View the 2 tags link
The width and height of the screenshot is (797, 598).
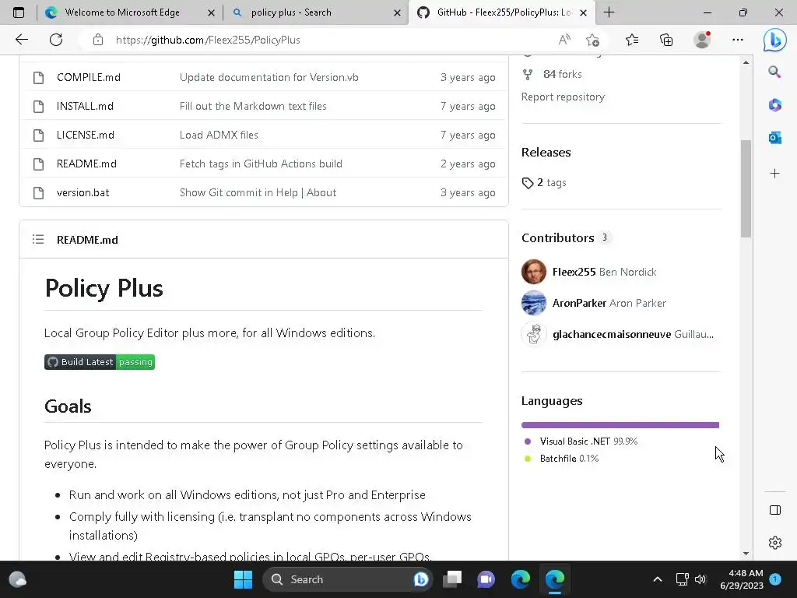(551, 182)
